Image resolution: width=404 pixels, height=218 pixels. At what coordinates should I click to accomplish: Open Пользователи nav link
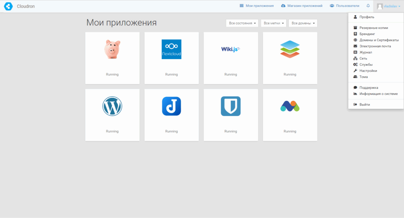(344, 6)
